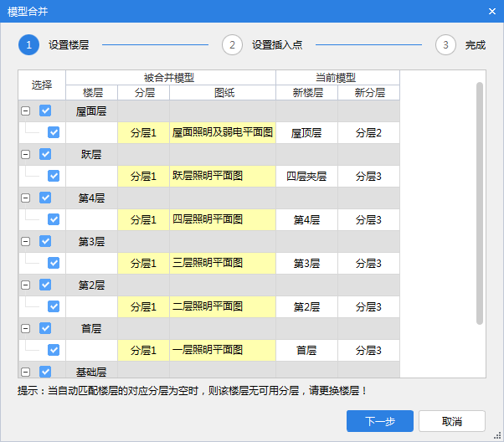Click the vertical scrollbar of floor table
The image size is (504, 442).
coord(480,203)
